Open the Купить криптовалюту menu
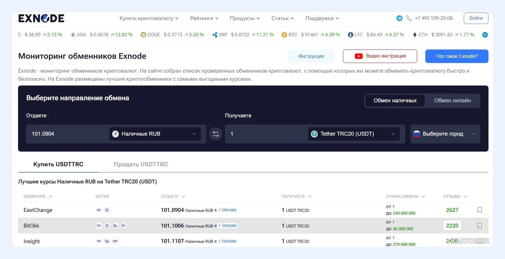Viewport: 505px width, 259px height. [149, 18]
